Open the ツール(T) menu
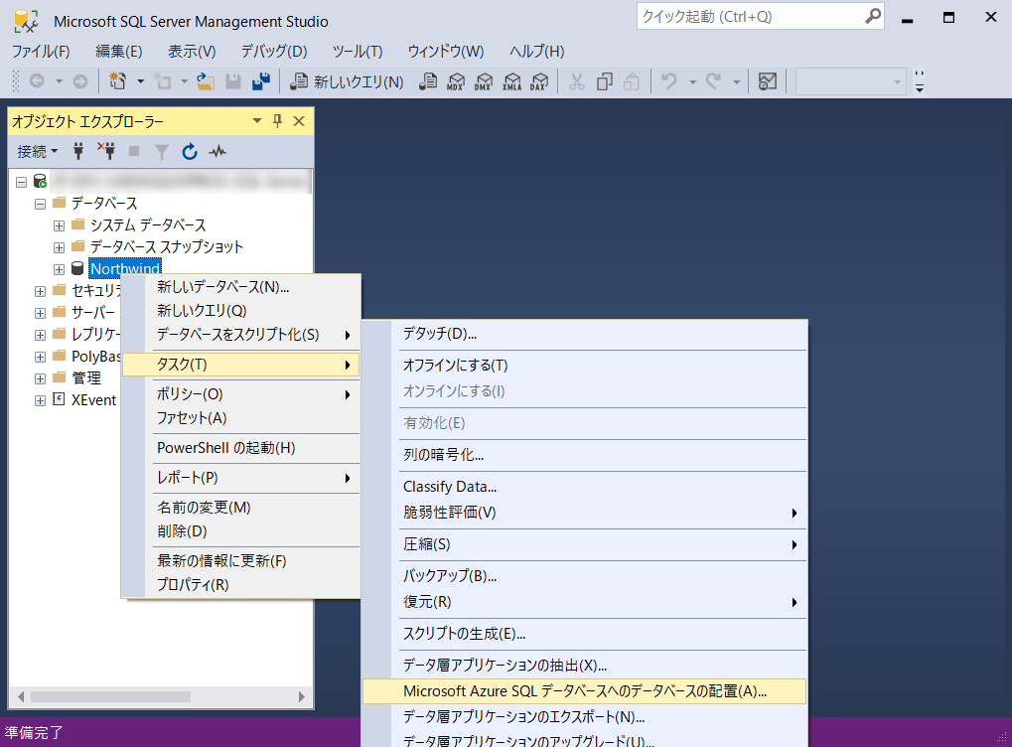The height and width of the screenshot is (747, 1012). (358, 51)
